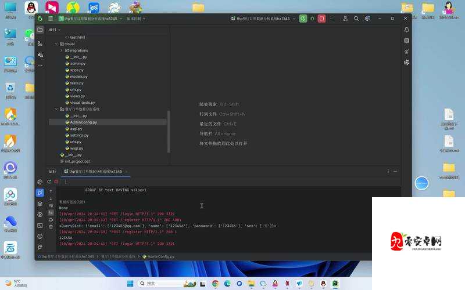Rerun the server in Run panel
Image resolution: width=465 pixels, height=290 pixels.
click(x=49, y=182)
